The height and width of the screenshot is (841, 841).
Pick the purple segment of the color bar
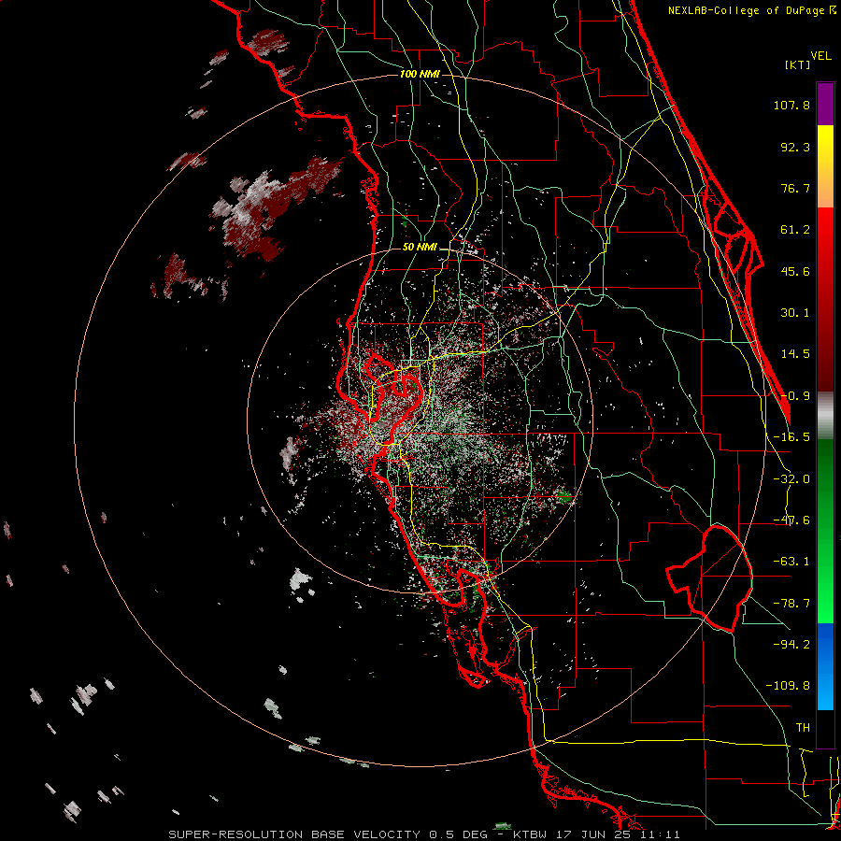pos(825,104)
